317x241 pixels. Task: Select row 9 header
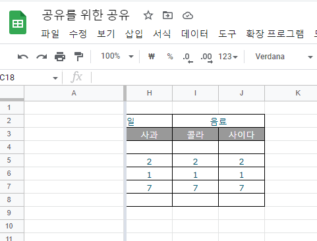12,213
